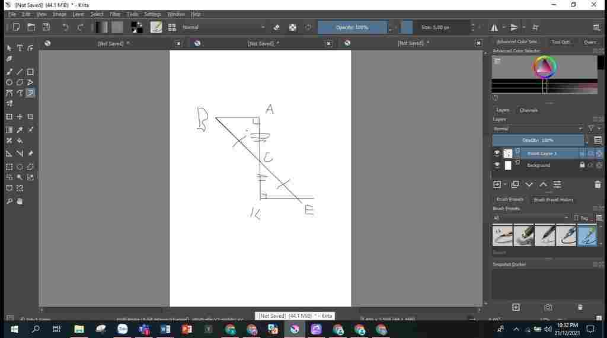607x338 pixels.
Task: Toggle eraser mode
Action: coord(276,27)
